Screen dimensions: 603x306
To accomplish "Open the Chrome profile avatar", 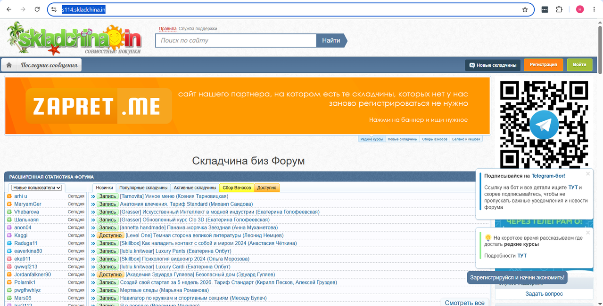I will pos(580,9).
